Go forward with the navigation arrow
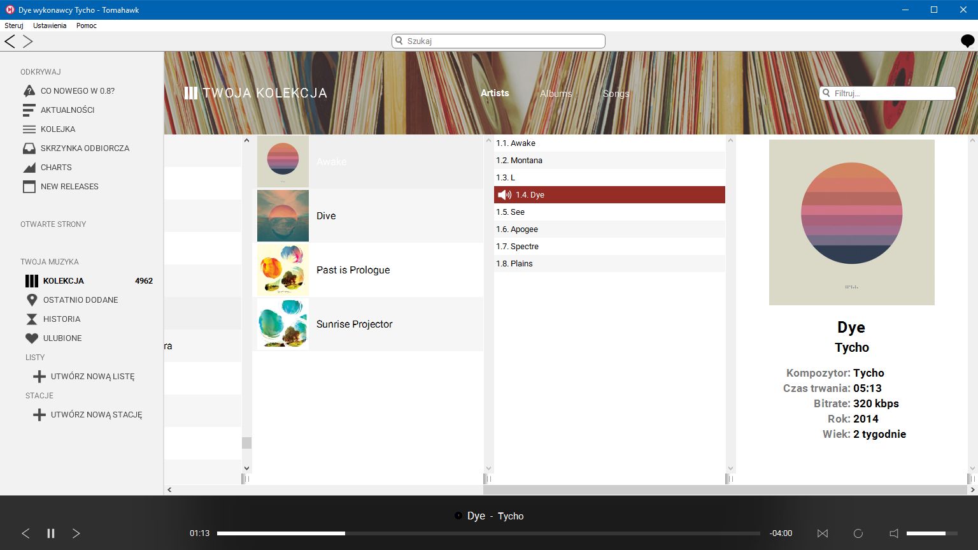 [x=27, y=41]
